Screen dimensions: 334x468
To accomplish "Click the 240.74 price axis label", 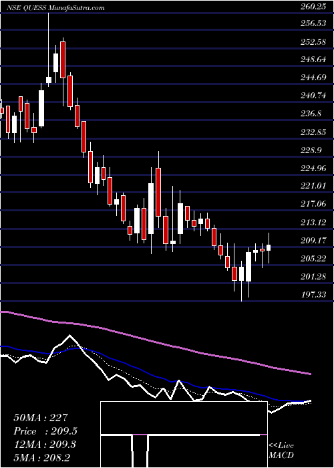I will pyautogui.click(x=313, y=96).
